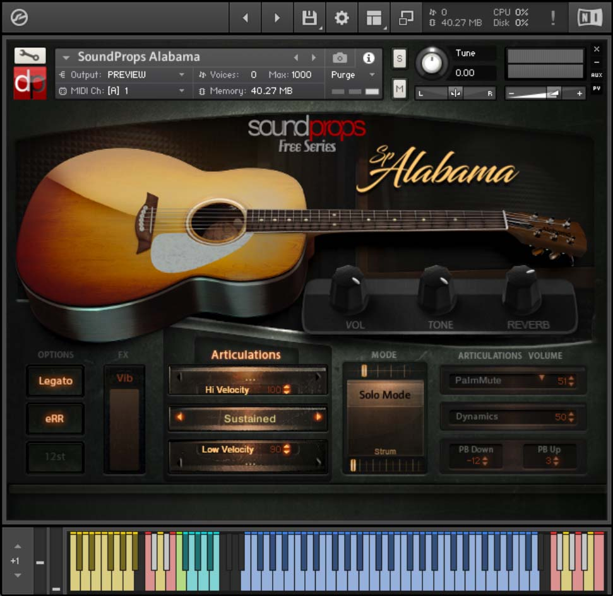The width and height of the screenshot is (613, 596).
Task: Click the save floppy disk icon
Action: (x=309, y=18)
